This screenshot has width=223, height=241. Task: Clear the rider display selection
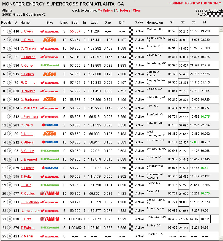coord(137,10)
